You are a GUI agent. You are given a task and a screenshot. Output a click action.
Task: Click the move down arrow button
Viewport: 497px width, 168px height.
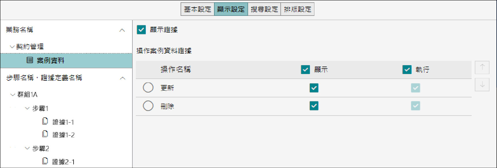482,85
